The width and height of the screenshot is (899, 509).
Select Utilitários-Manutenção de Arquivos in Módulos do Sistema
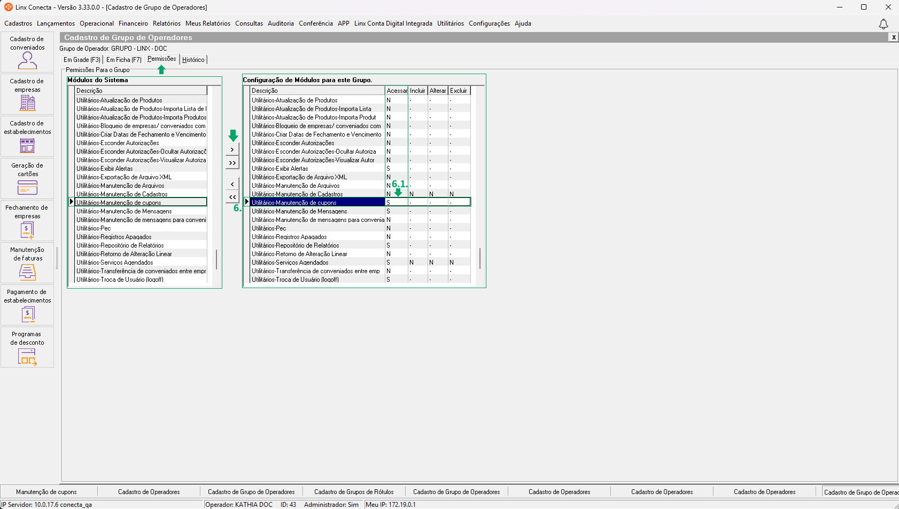[x=141, y=186]
